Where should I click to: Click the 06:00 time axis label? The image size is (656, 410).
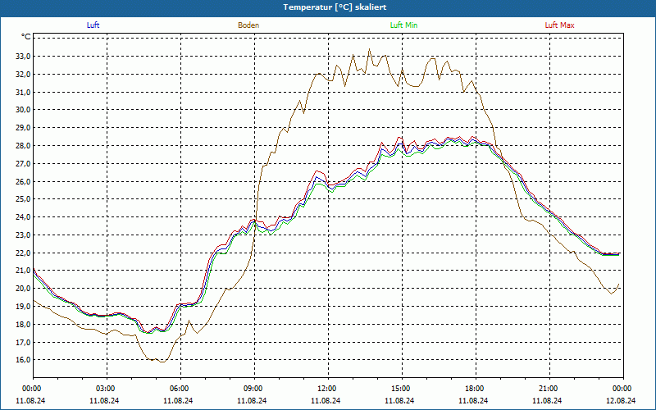tap(180, 389)
